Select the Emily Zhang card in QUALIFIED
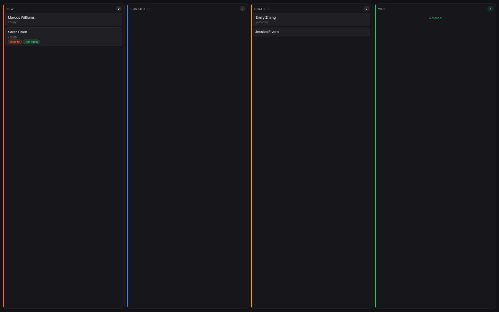This screenshot has width=499, height=312. point(311,19)
